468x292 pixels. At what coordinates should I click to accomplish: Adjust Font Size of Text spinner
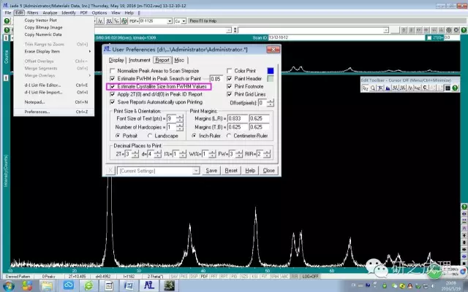[180, 118]
